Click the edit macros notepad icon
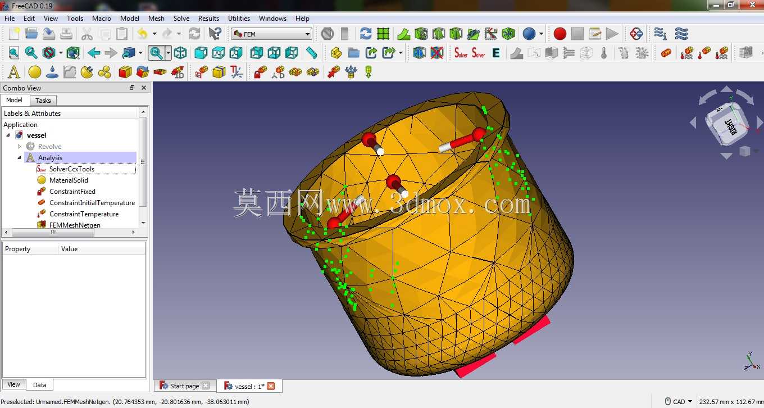764x408 pixels. pyautogui.click(x=595, y=34)
